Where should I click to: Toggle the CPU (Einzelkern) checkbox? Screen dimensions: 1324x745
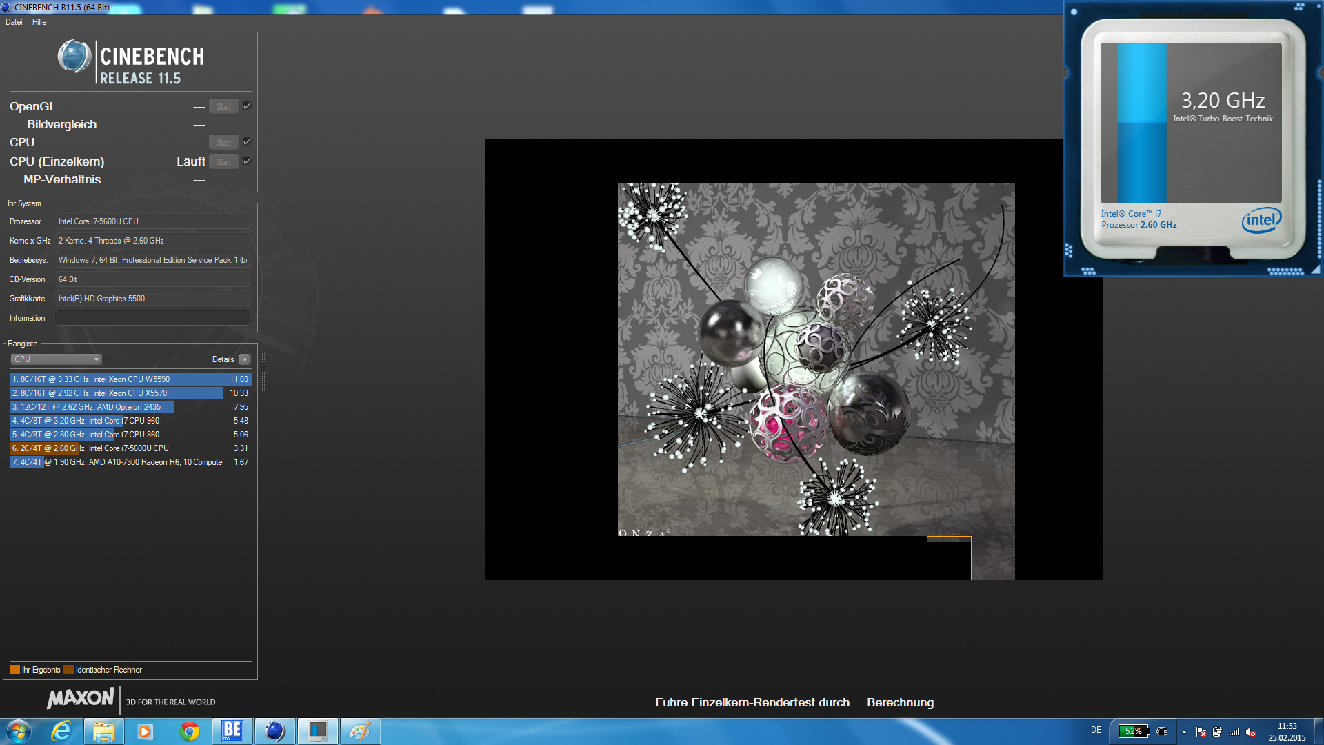247,161
